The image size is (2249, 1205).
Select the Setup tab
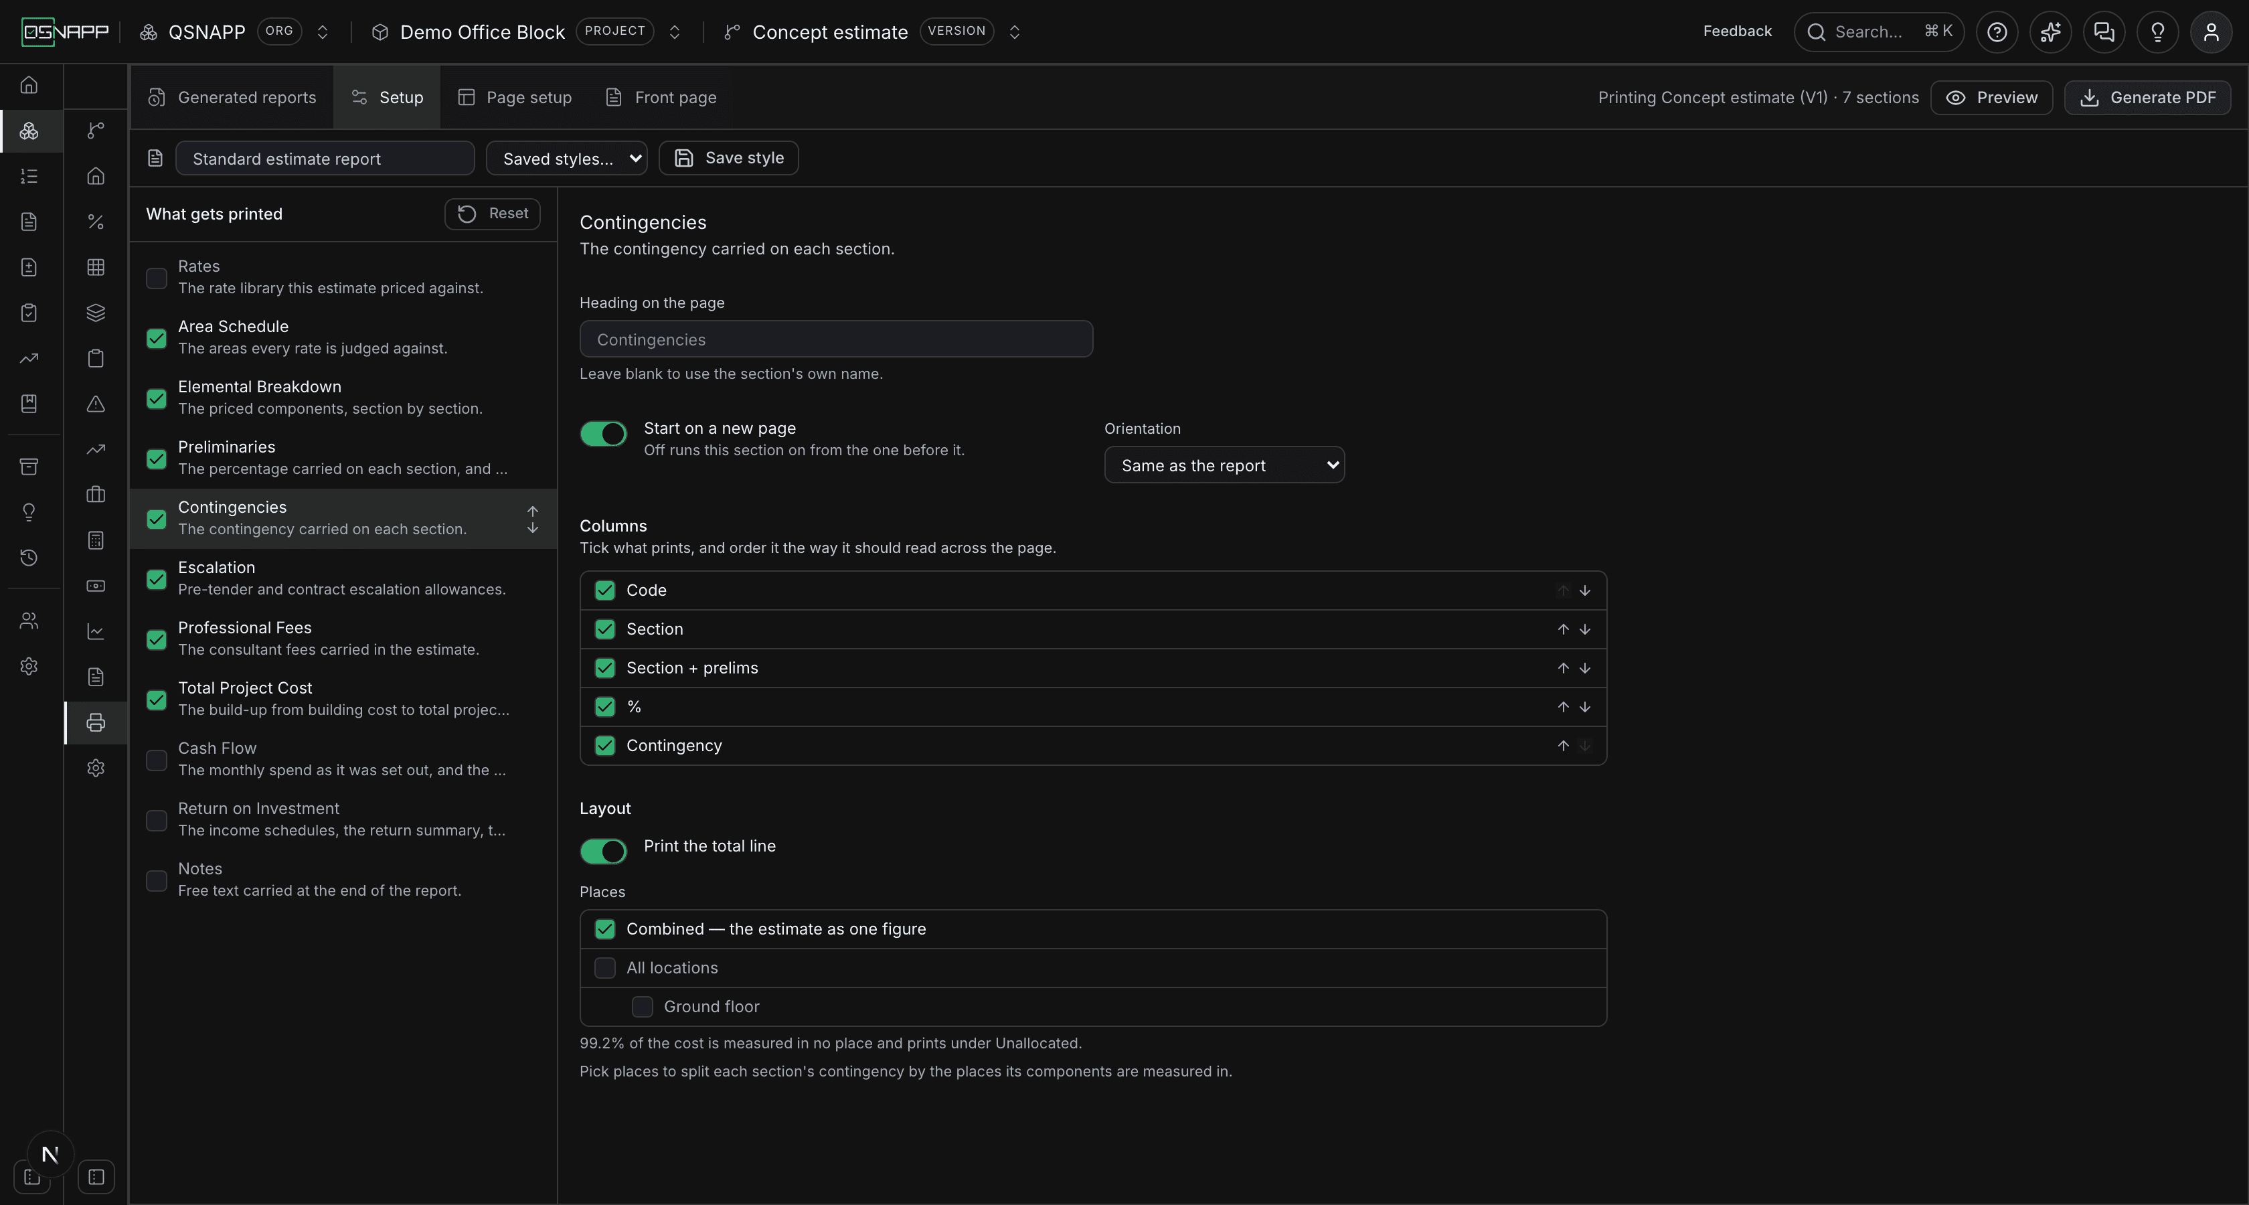[x=388, y=98]
